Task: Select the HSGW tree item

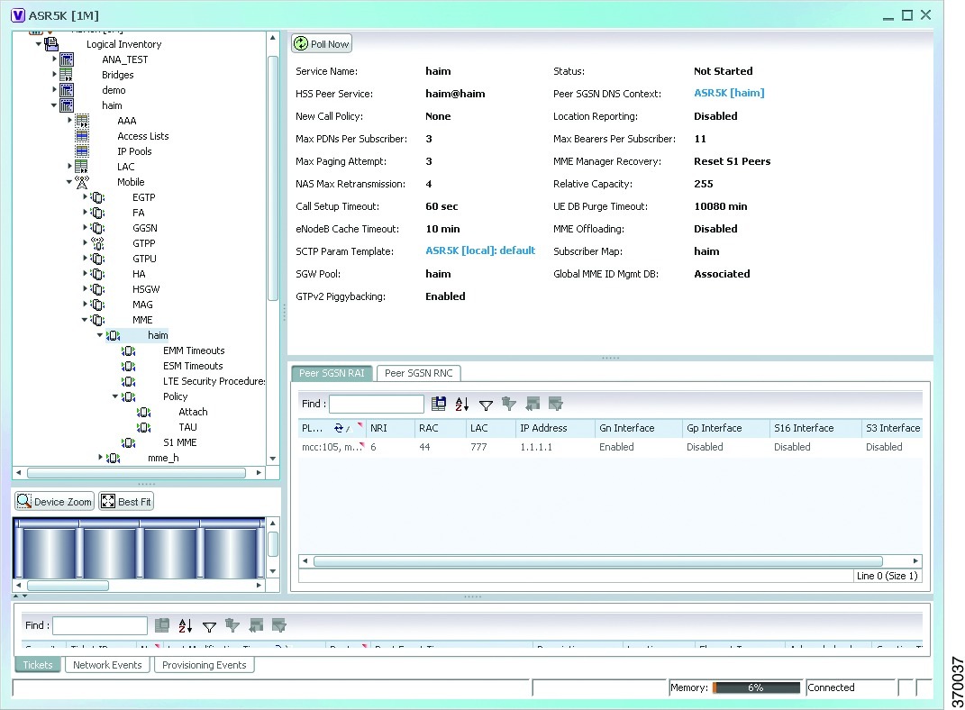Action: pos(146,289)
